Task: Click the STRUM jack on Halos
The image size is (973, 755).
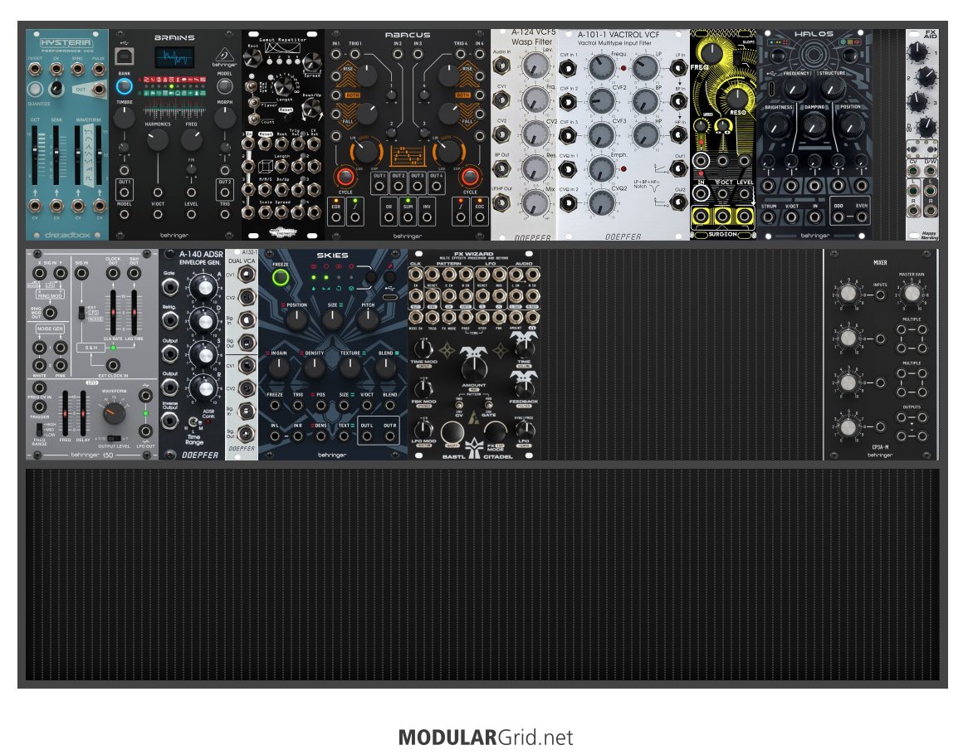Action: tap(768, 217)
